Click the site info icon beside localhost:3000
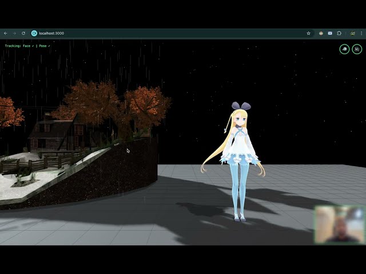 (34, 33)
